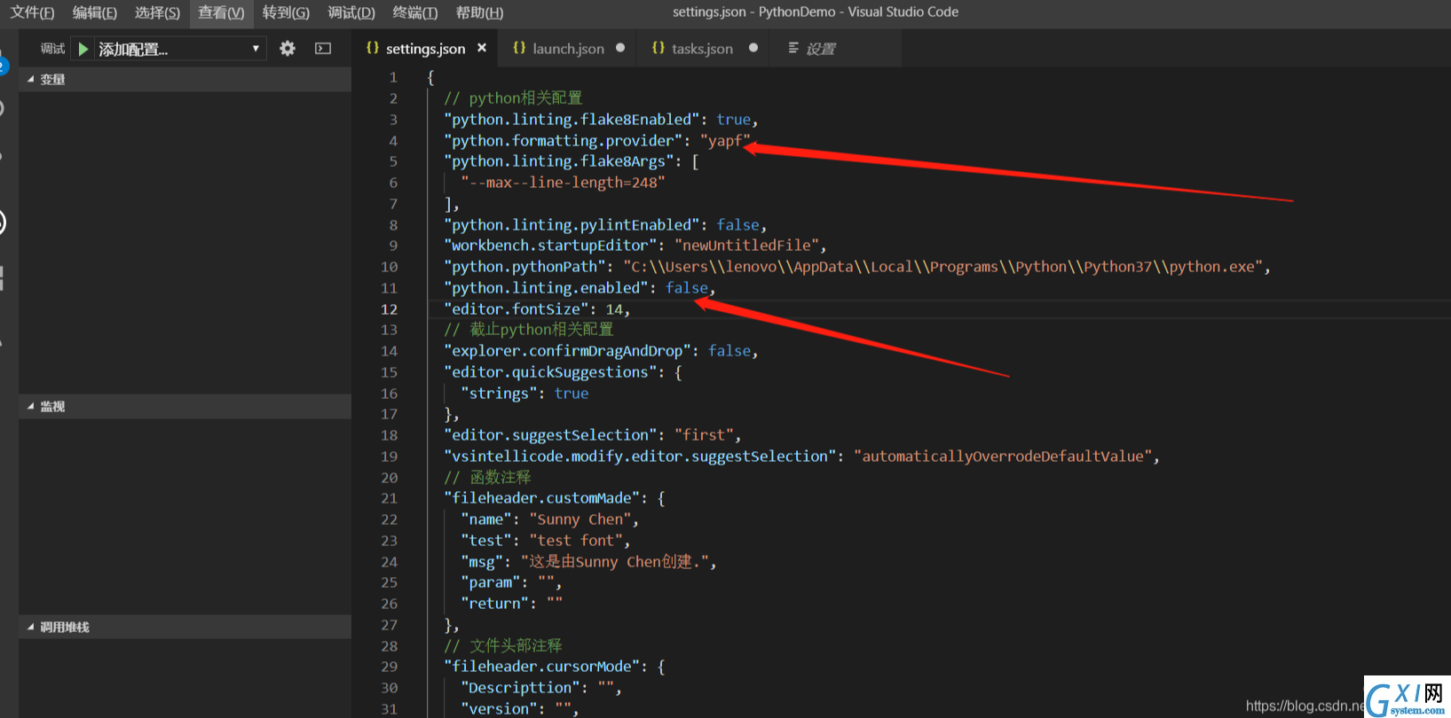Click the "yapf" formatter value

click(725, 141)
